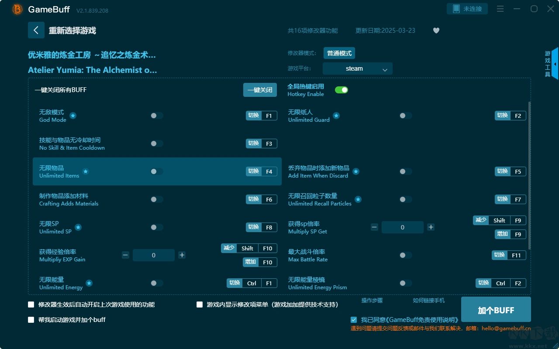Click the phone icon on 未连接 button
559x349 pixels.
(456, 9)
